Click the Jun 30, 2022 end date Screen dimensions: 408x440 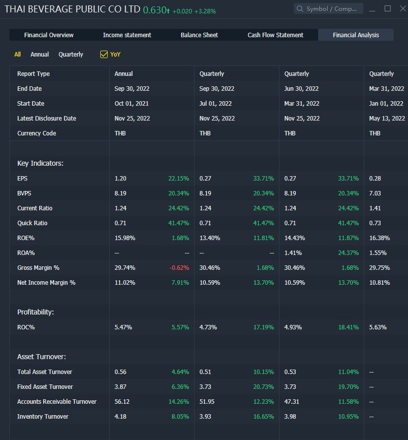click(301, 89)
